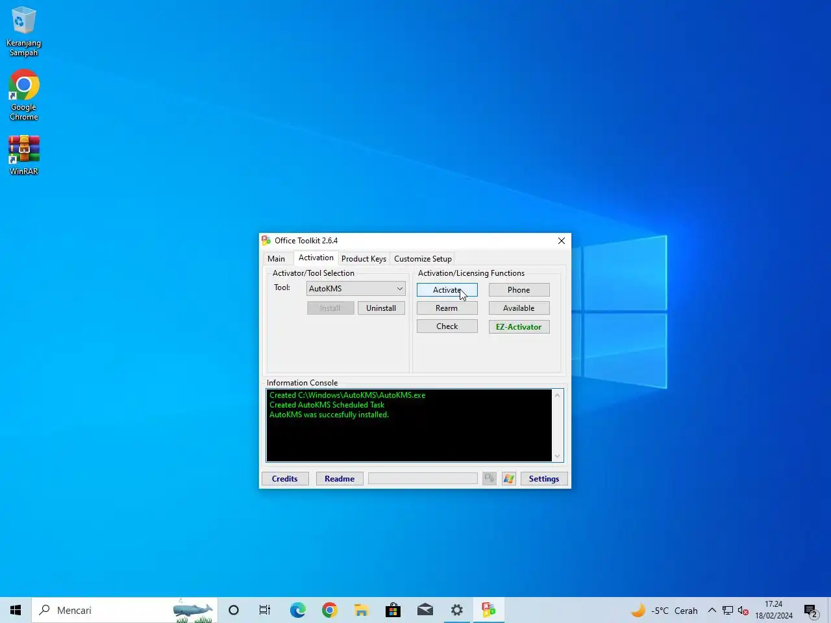Open Settings gear in taskbar

(457, 610)
